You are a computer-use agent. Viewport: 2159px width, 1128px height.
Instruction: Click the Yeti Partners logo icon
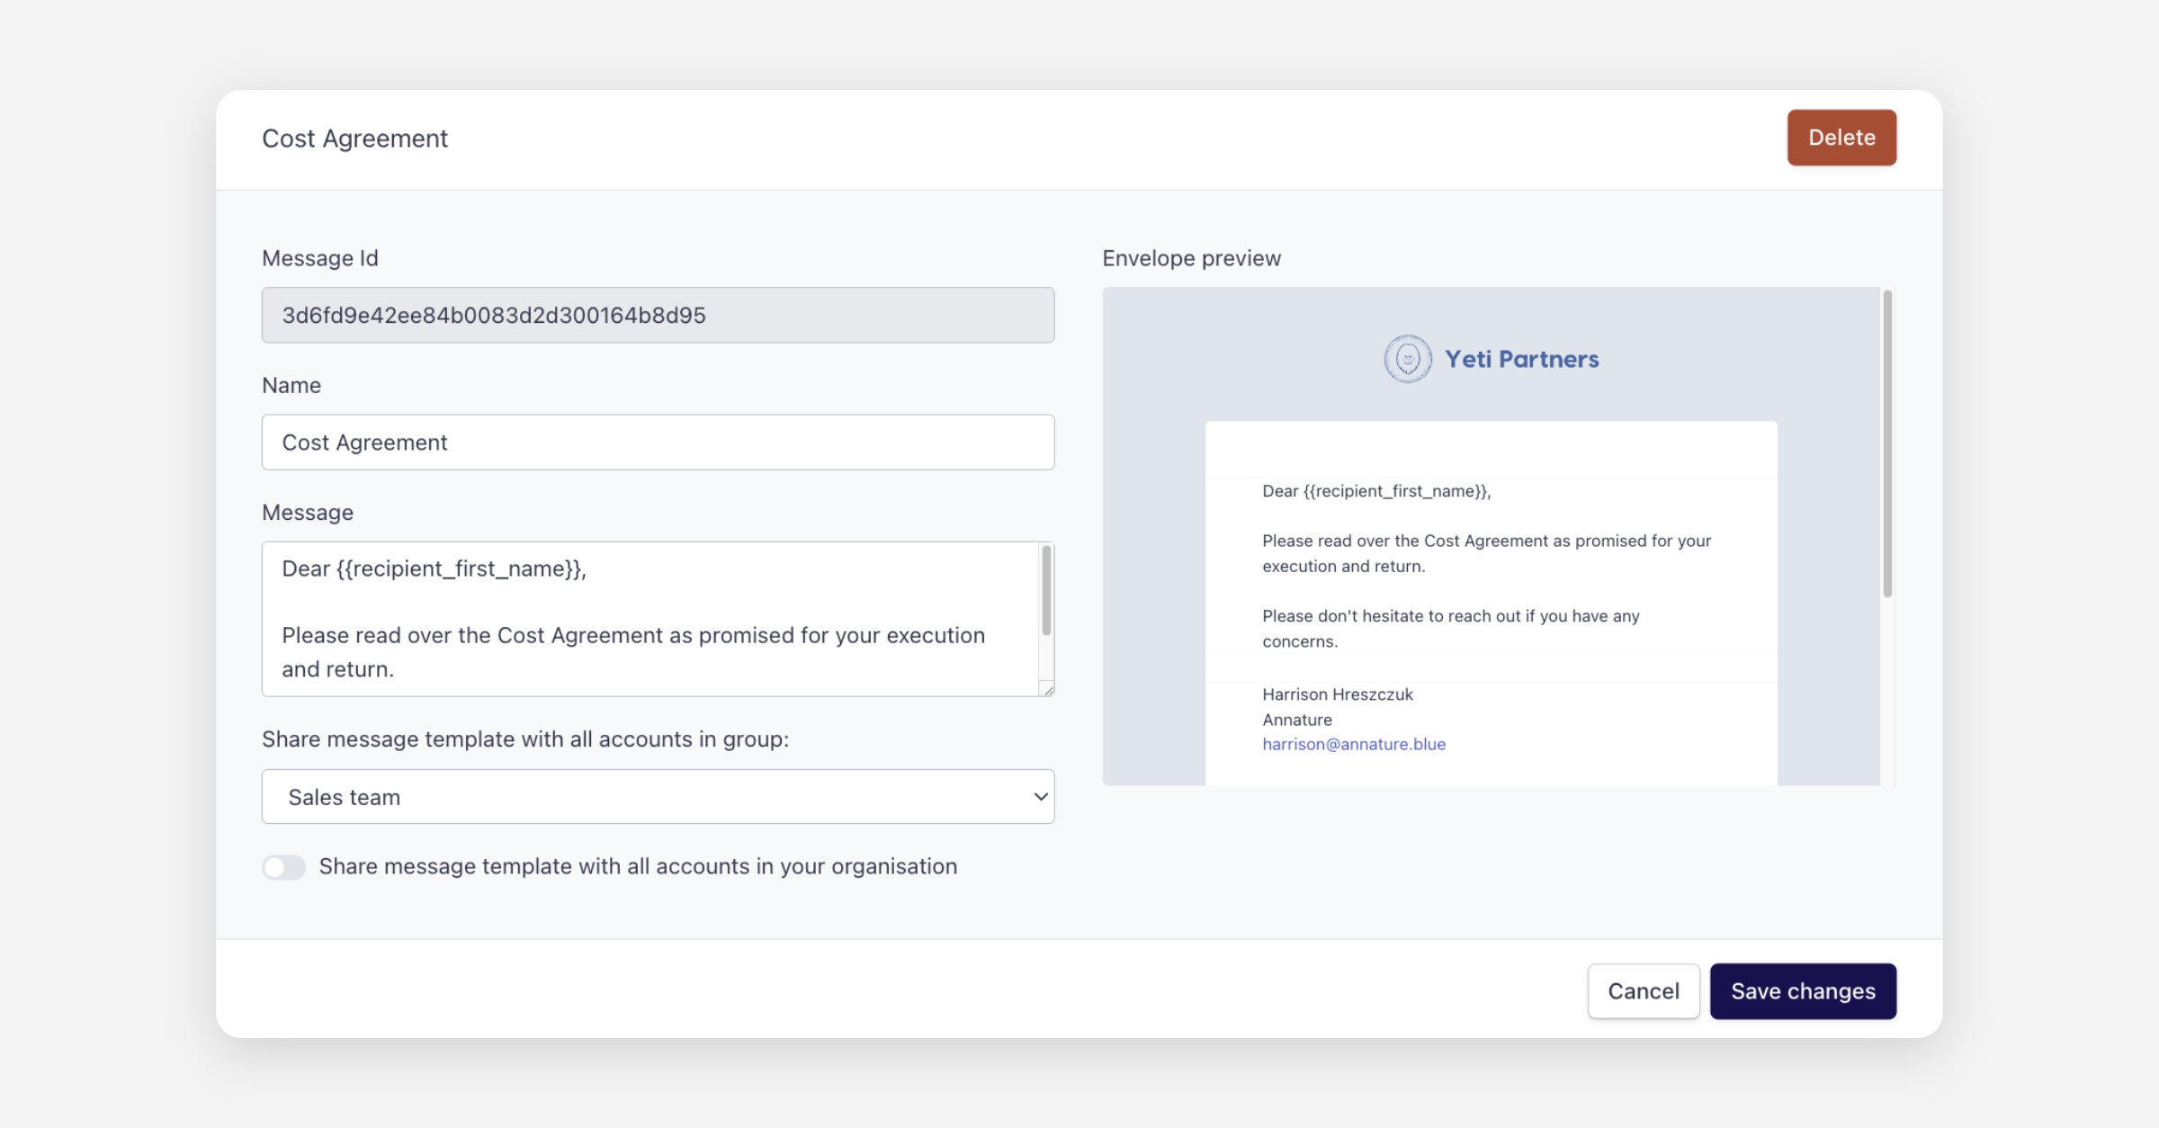coord(1407,359)
